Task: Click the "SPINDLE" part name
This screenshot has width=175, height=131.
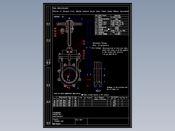Action: coord(101,32)
